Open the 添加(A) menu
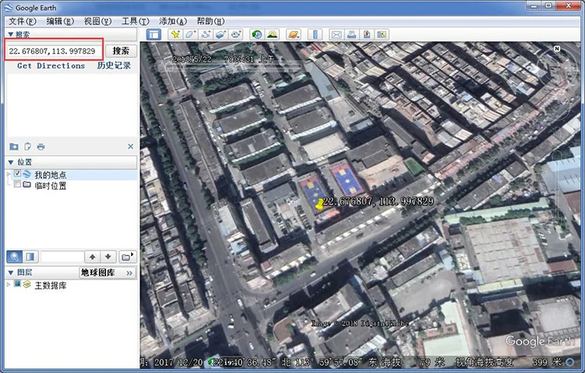 click(x=172, y=21)
